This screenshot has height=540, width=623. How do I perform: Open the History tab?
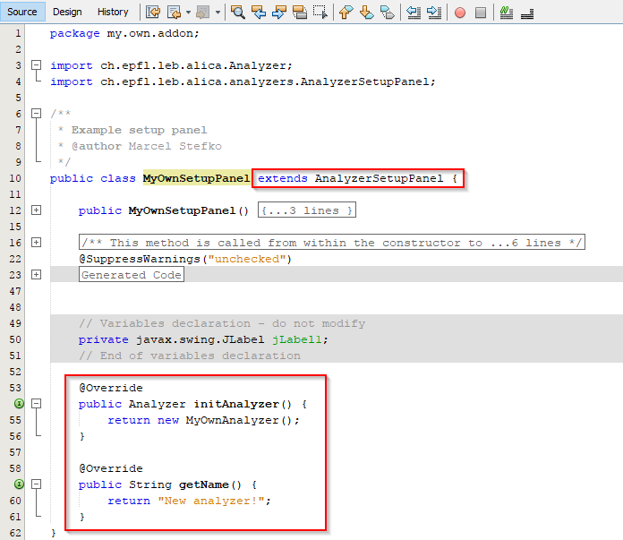pos(113,12)
